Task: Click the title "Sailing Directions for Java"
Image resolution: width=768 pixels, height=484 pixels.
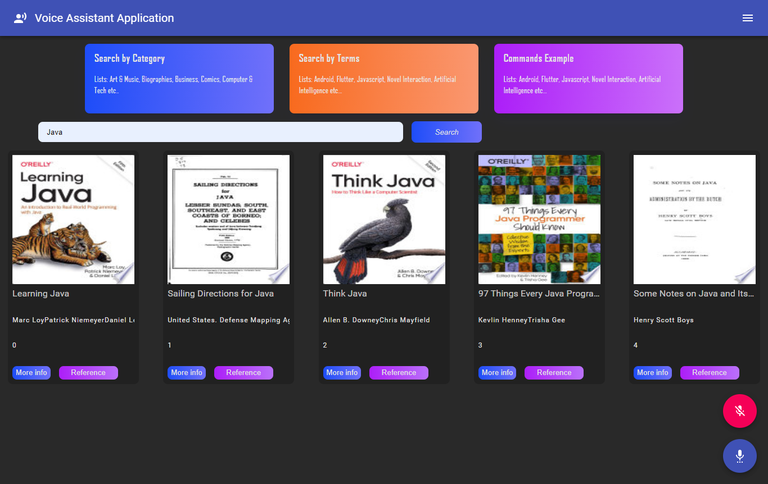Action: [220, 294]
